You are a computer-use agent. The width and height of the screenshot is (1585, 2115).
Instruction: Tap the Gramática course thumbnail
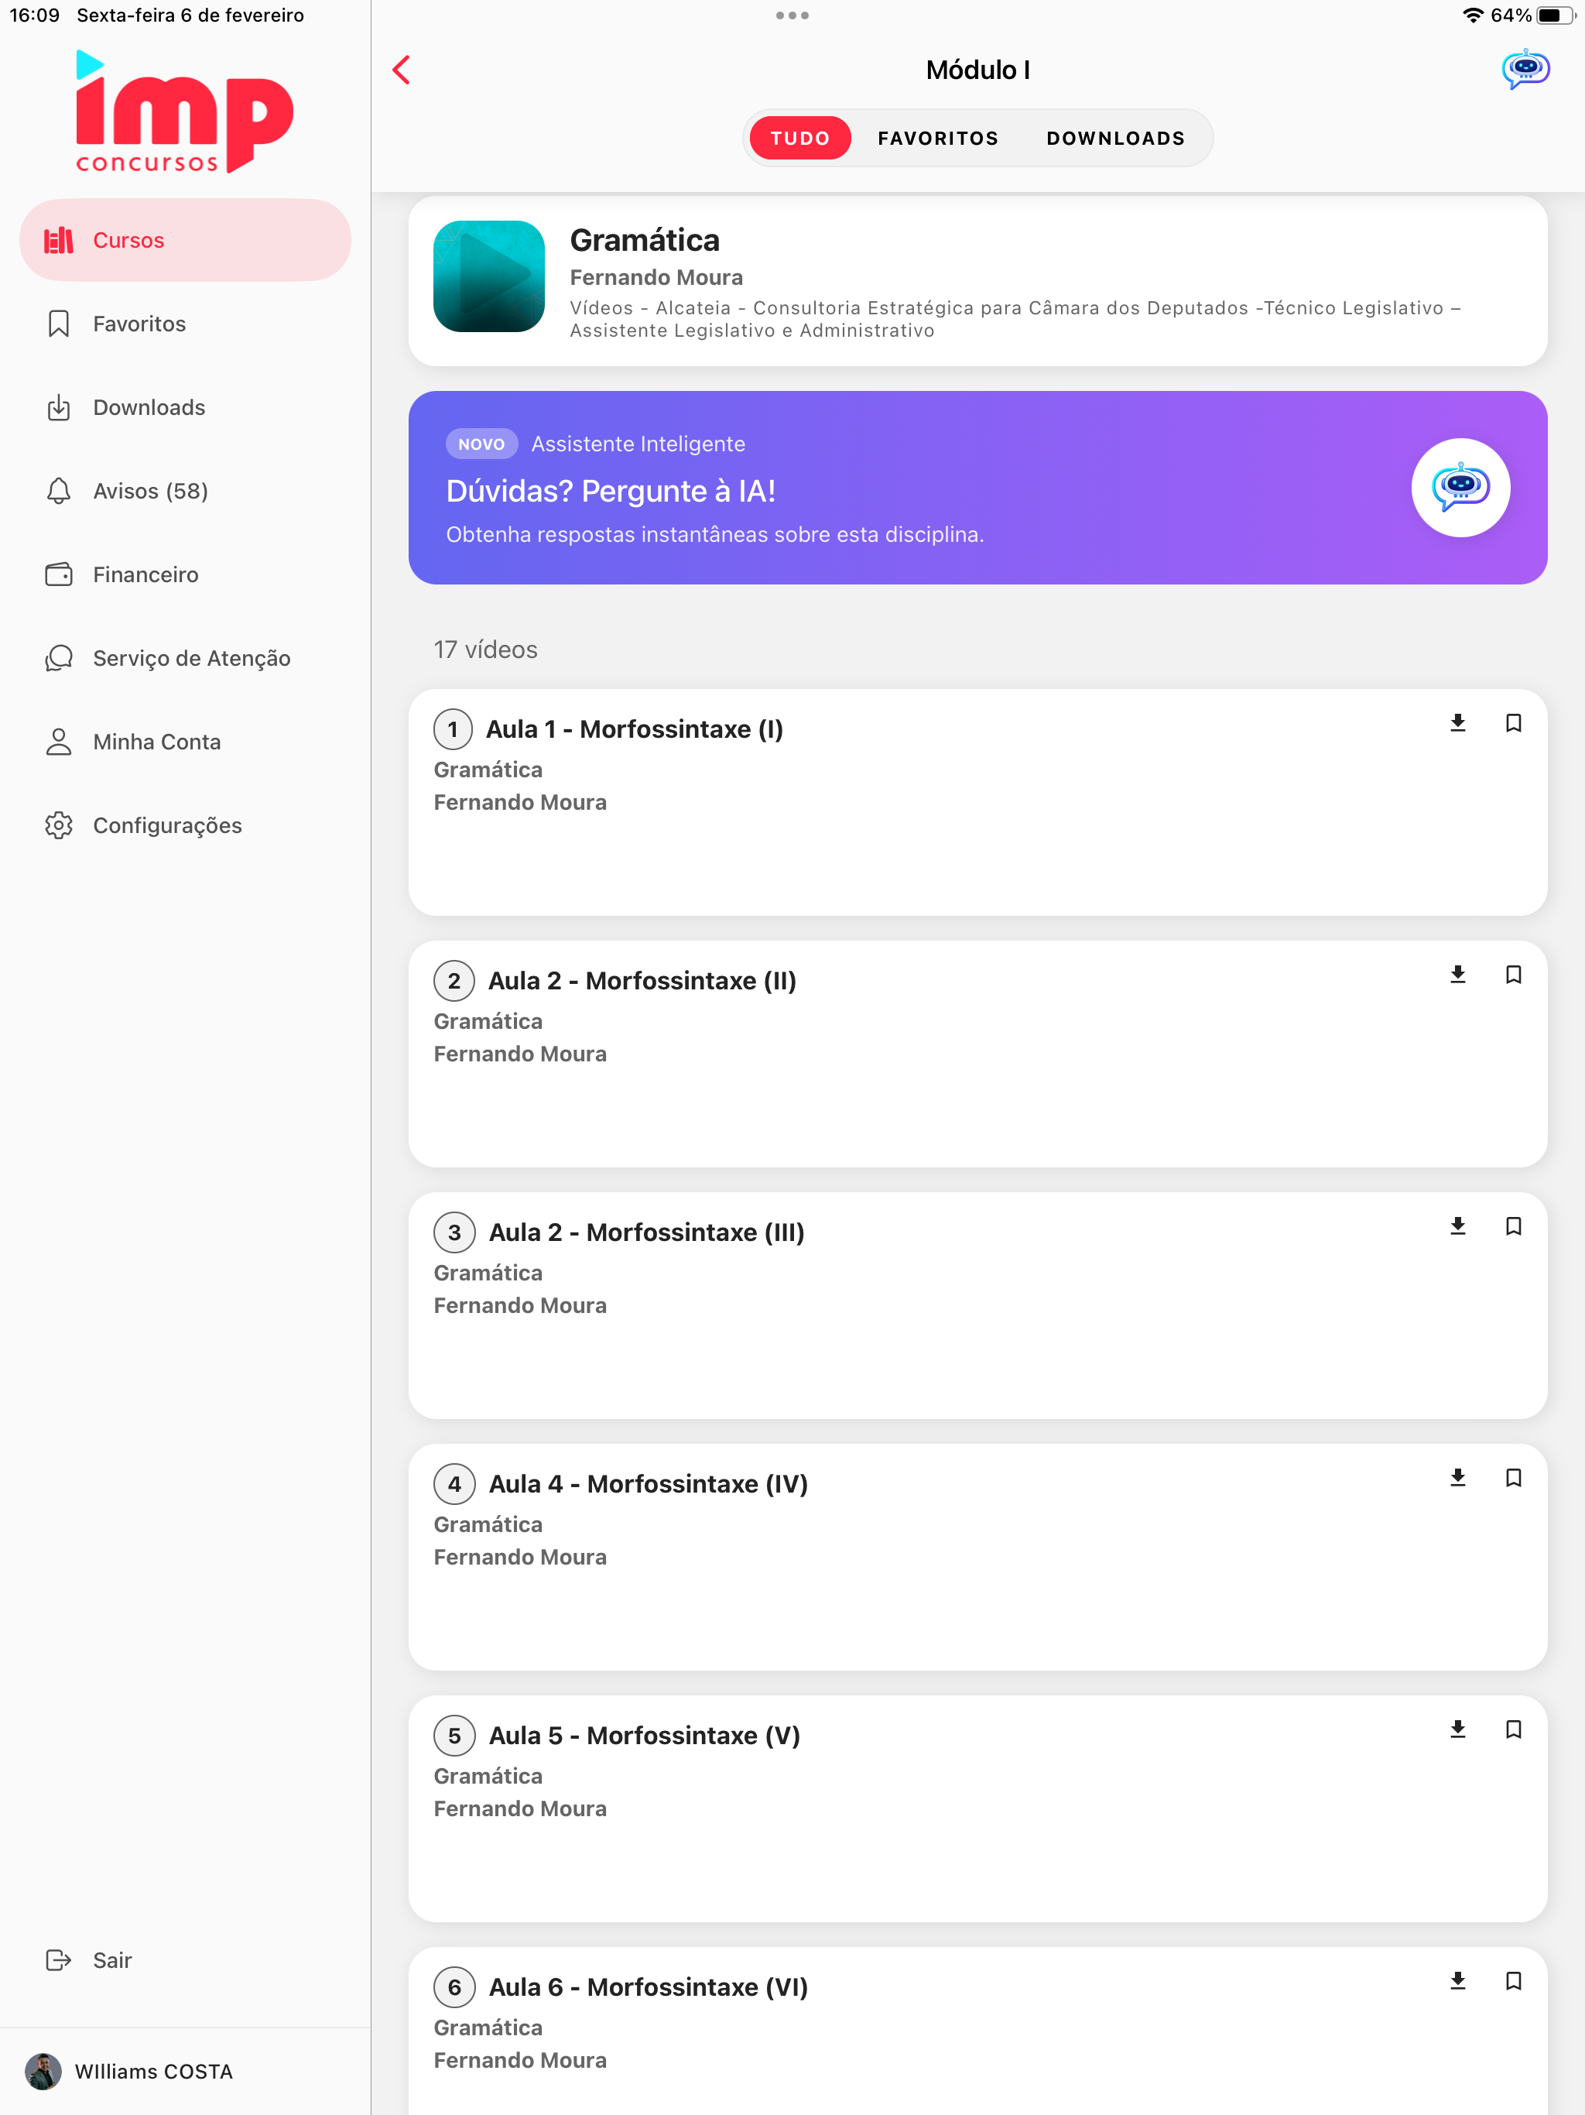click(x=488, y=276)
